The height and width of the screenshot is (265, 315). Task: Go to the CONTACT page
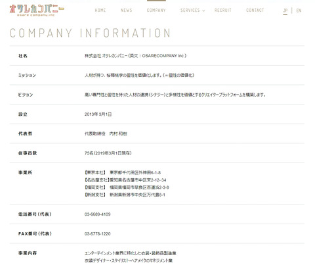255,11
